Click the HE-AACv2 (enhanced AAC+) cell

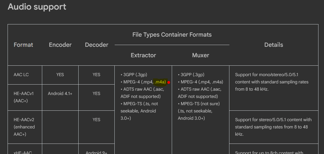pyautogui.click(x=24, y=127)
